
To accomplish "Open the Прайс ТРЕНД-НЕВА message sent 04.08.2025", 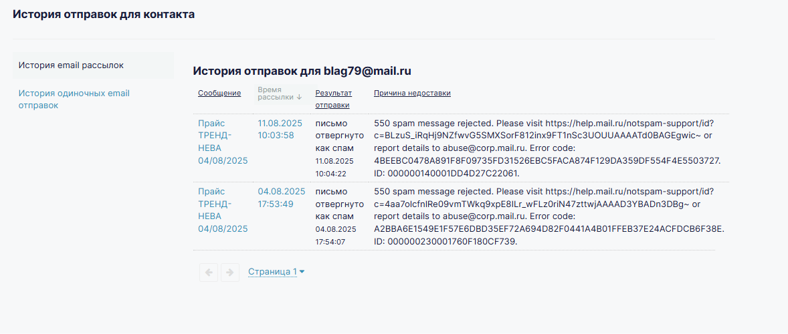I will click(x=223, y=210).
